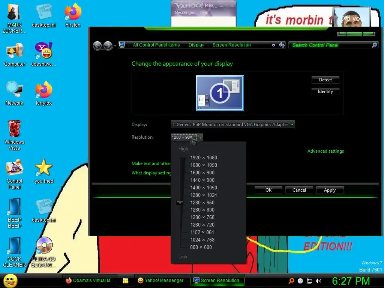Choose 1920 × 1080 resolution
Screen dimensions: 384x288
point(204,157)
